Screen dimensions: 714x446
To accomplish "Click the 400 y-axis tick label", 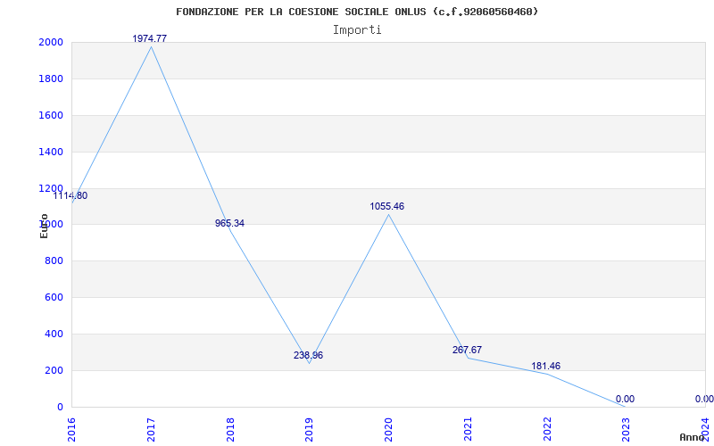I will click(x=54, y=334).
